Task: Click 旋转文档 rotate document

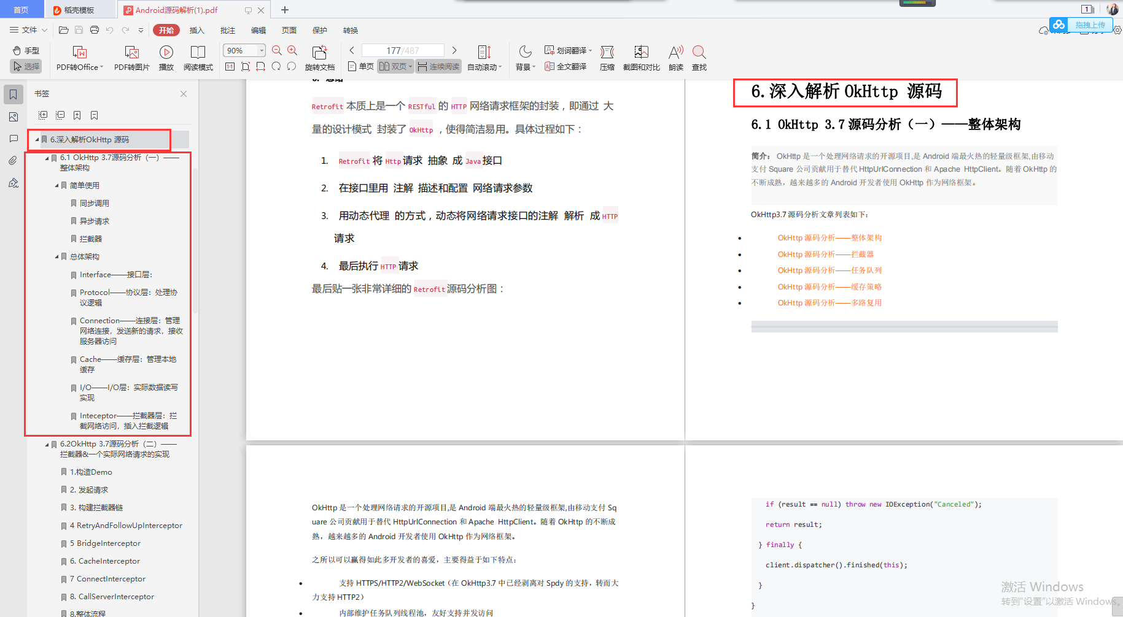Action: (320, 59)
